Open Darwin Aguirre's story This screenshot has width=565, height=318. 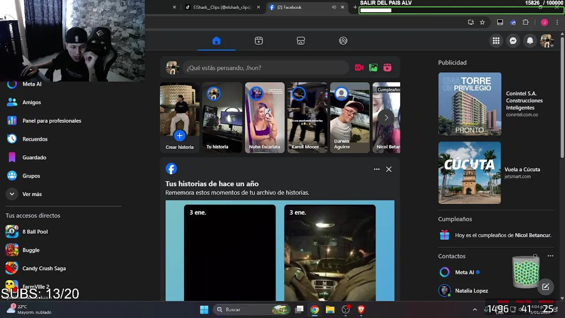point(350,117)
